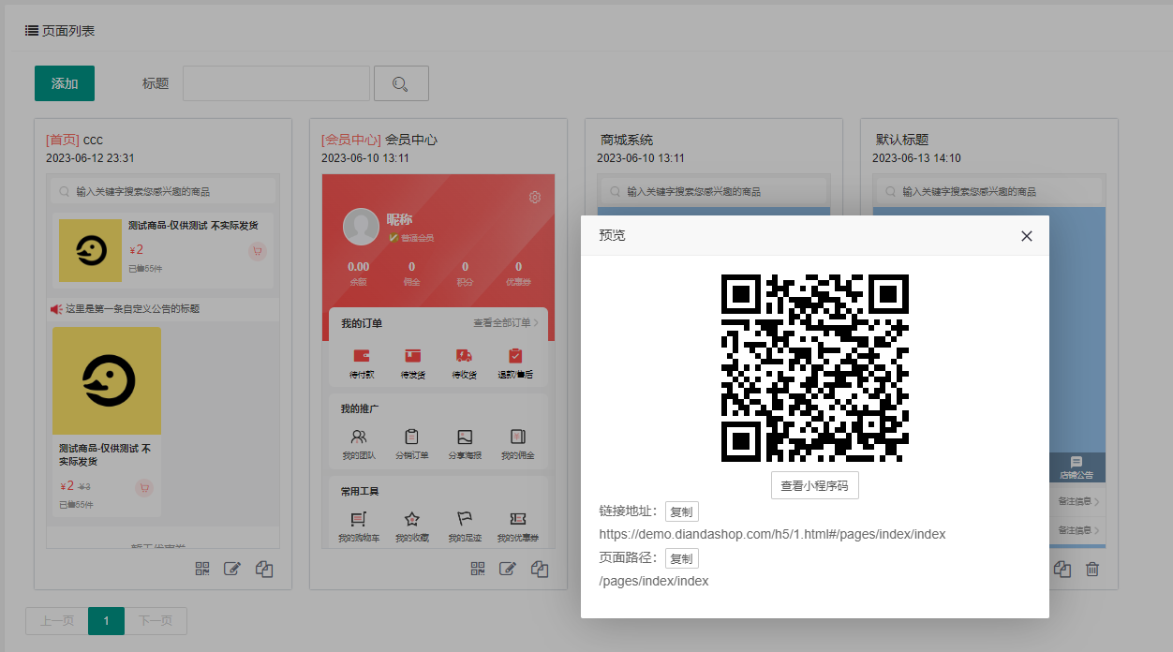This screenshot has height=652, width=1173.
Task: Click the 分享海报 picture icon
Action: point(465,437)
